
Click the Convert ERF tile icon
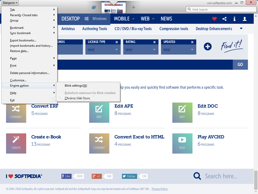tap(16, 113)
